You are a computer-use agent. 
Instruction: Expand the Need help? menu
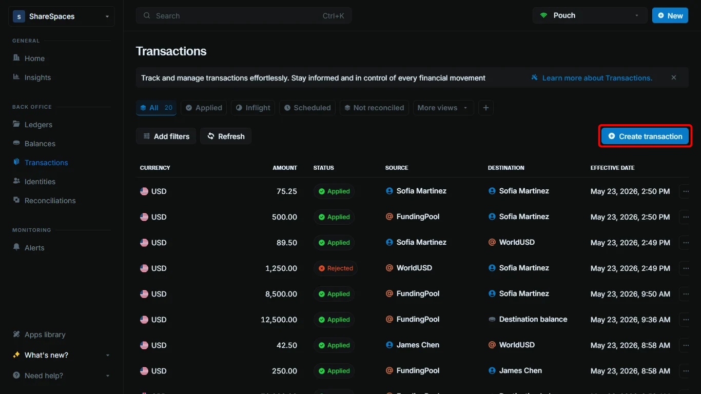pos(62,376)
